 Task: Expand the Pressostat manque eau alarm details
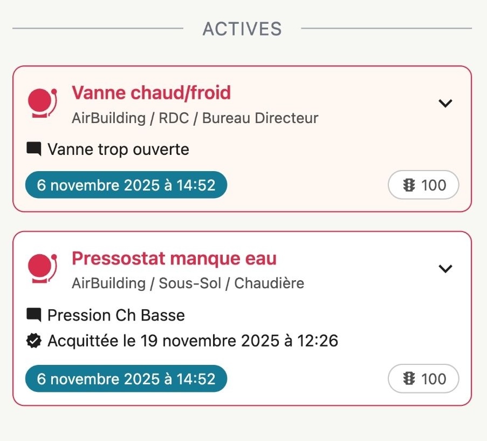pos(445,268)
